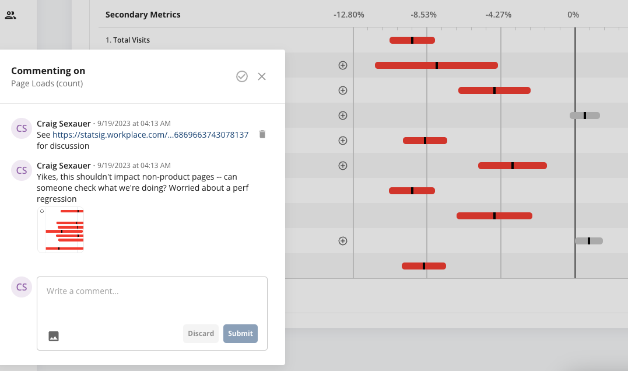This screenshot has height=371, width=628.
Task: Expand the second metric row using its plus icon
Action: click(343, 65)
